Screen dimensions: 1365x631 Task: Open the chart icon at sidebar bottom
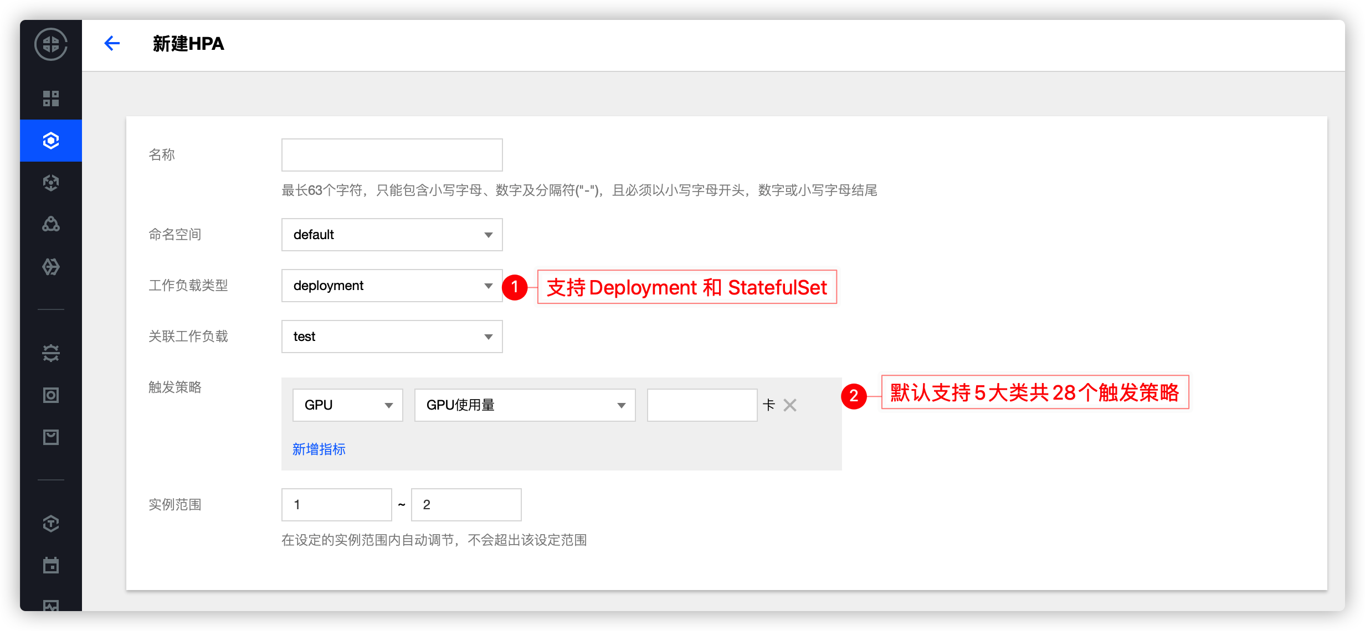pyautogui.click(x=51, y=606)
